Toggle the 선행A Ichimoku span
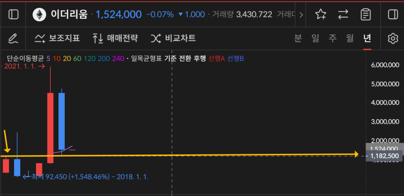This screenshot has height=196, width=404. (216, 58)
